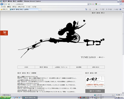Expand the address bar history dropdown
Screen dimensions: 124x99
(88, 4)
